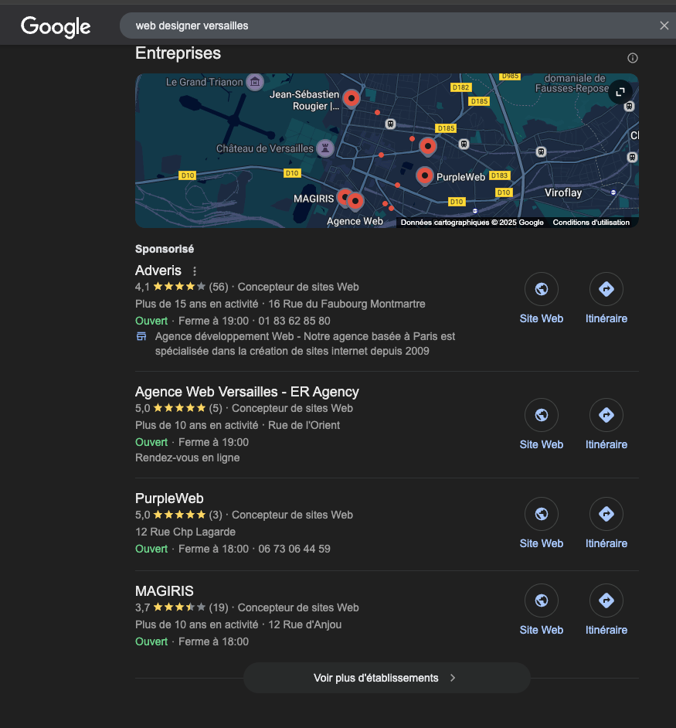676x728 pixels.
Task: Open PurpleWeb's Site Web globe icon
Action: click(x=542, y=514)
